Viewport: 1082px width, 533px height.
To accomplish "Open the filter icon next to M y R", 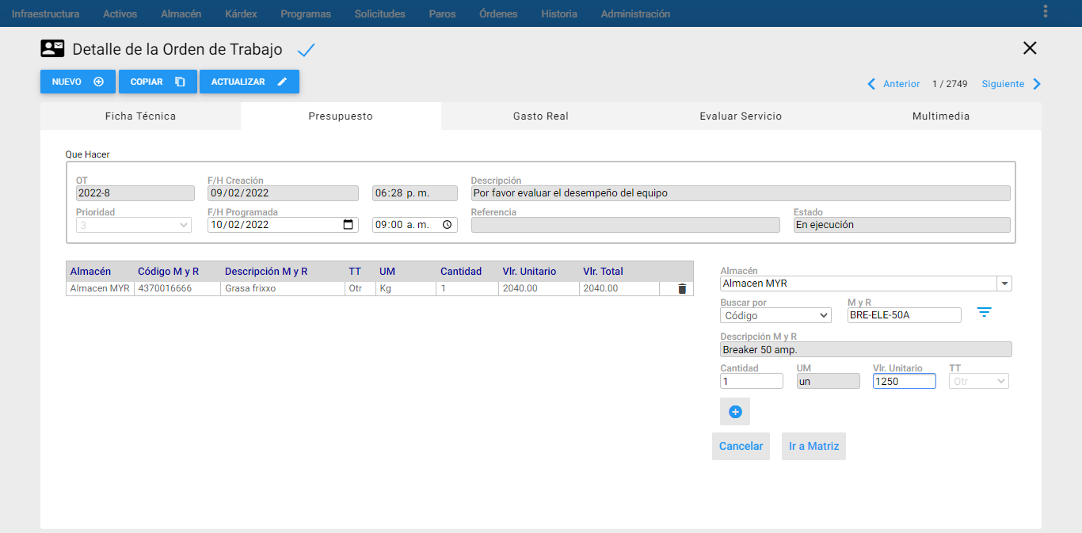I will (x=984, y=312).
